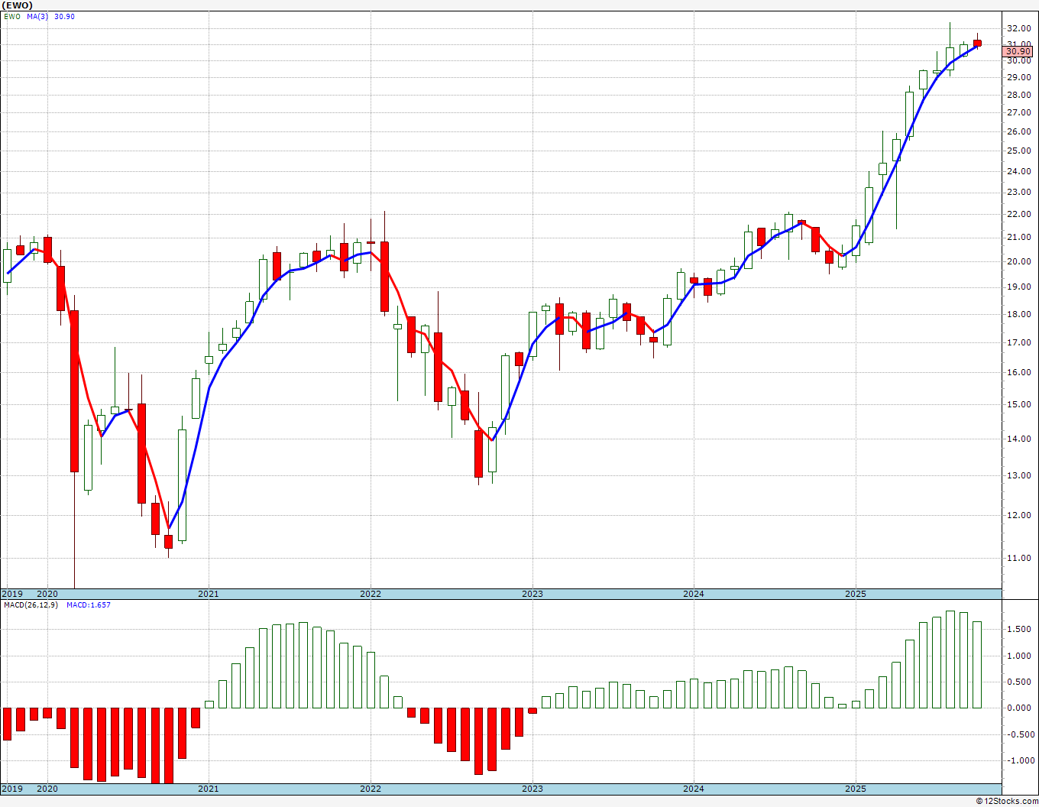Select the green EWO legend label
Image resolution: width=1039 pixels, height=807 pixels.
pos(12,16)
